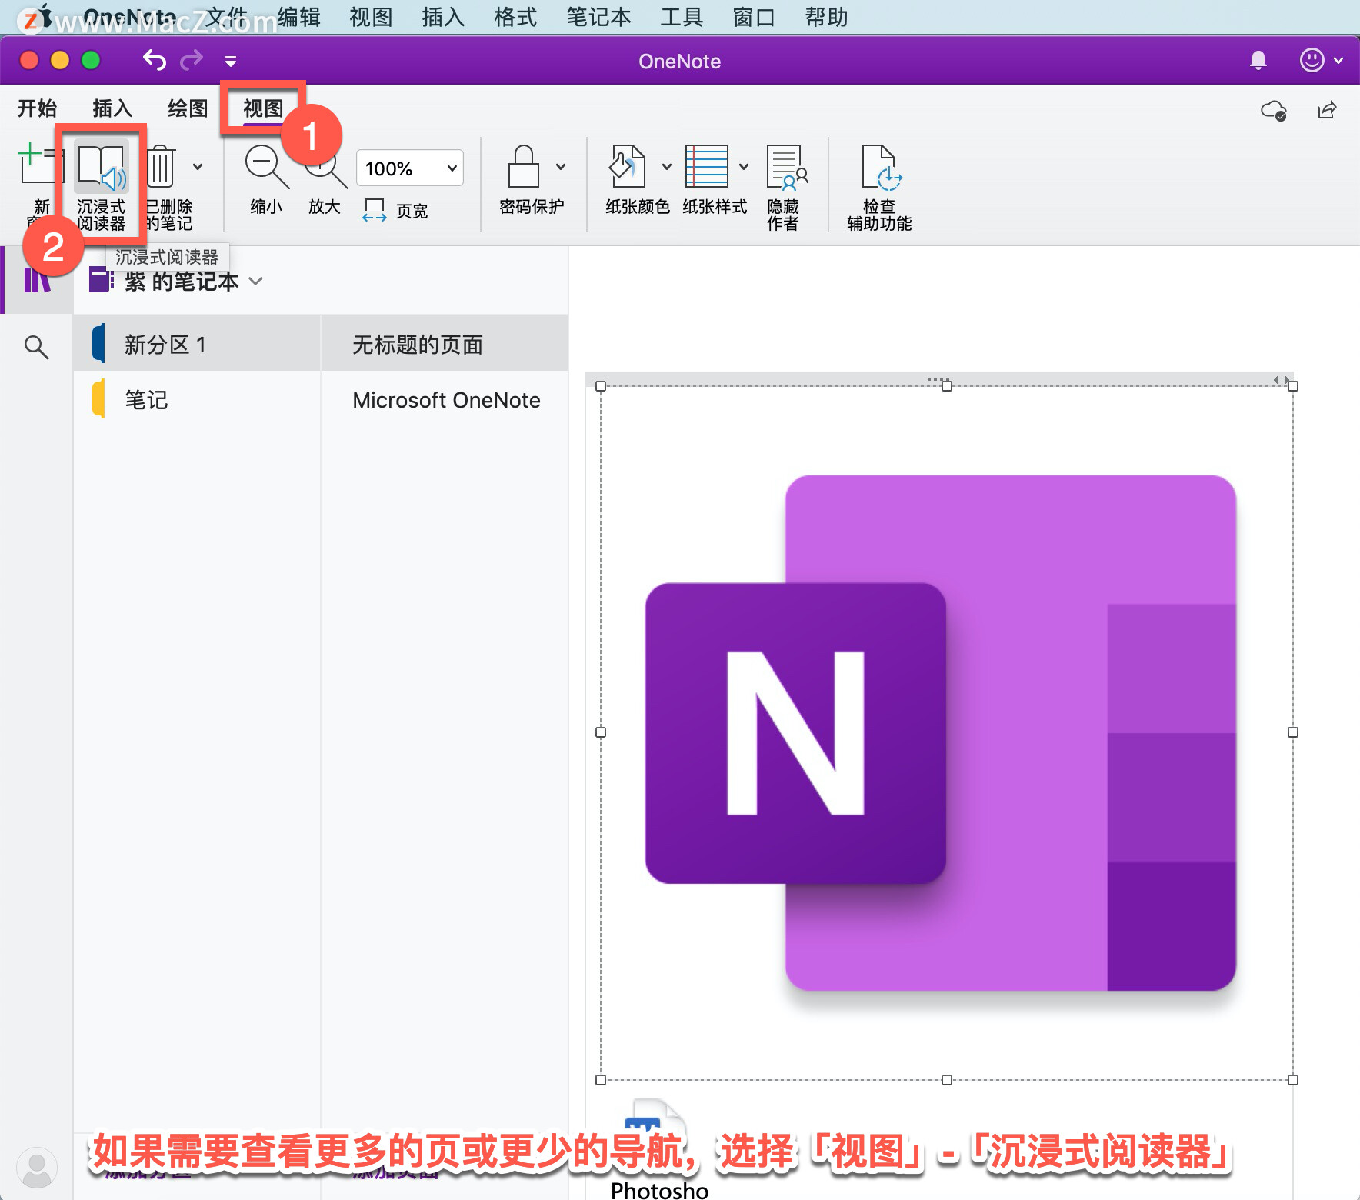This screenshot has height=1200, width=1360.
Task: Open the 工具 menu in menu bar
Action: pyautogui.click(x=682, y=17)
